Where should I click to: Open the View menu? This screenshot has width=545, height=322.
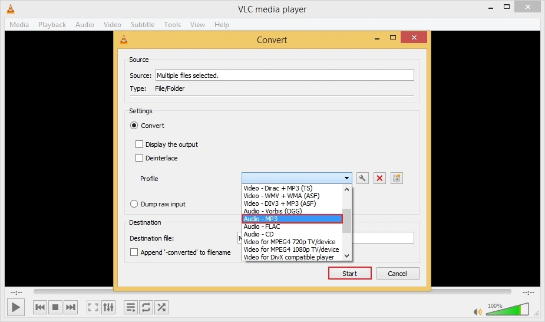pos(197,25)
